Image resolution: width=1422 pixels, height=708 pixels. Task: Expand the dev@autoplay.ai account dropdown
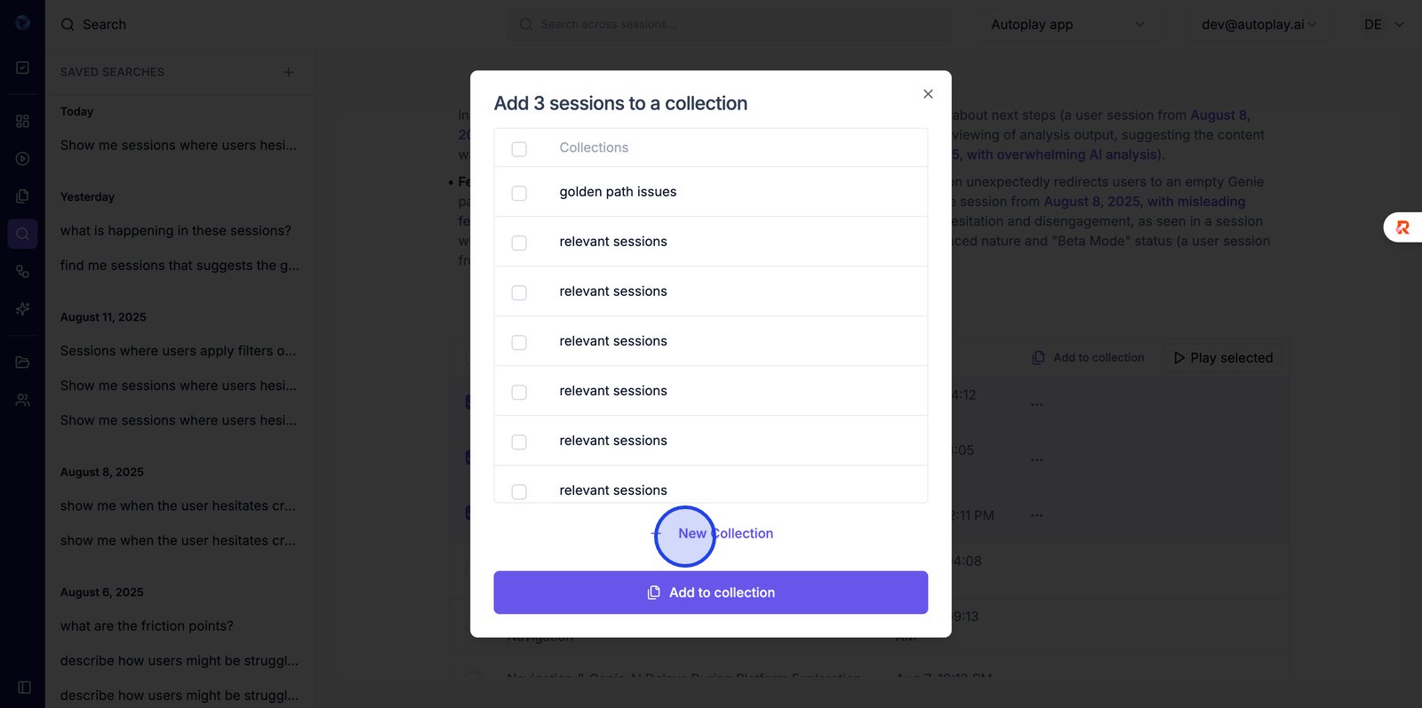(x=1258, y=25)
